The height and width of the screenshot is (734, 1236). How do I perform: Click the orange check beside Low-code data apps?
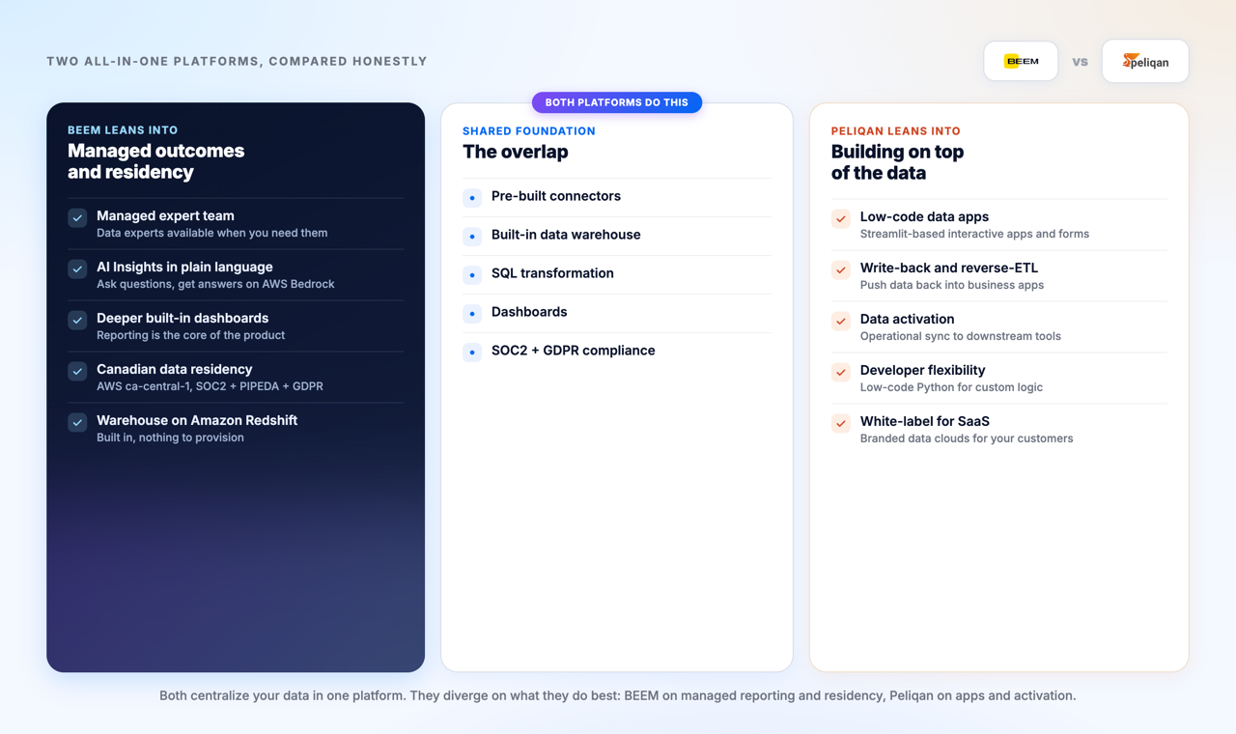pos(841,219)
